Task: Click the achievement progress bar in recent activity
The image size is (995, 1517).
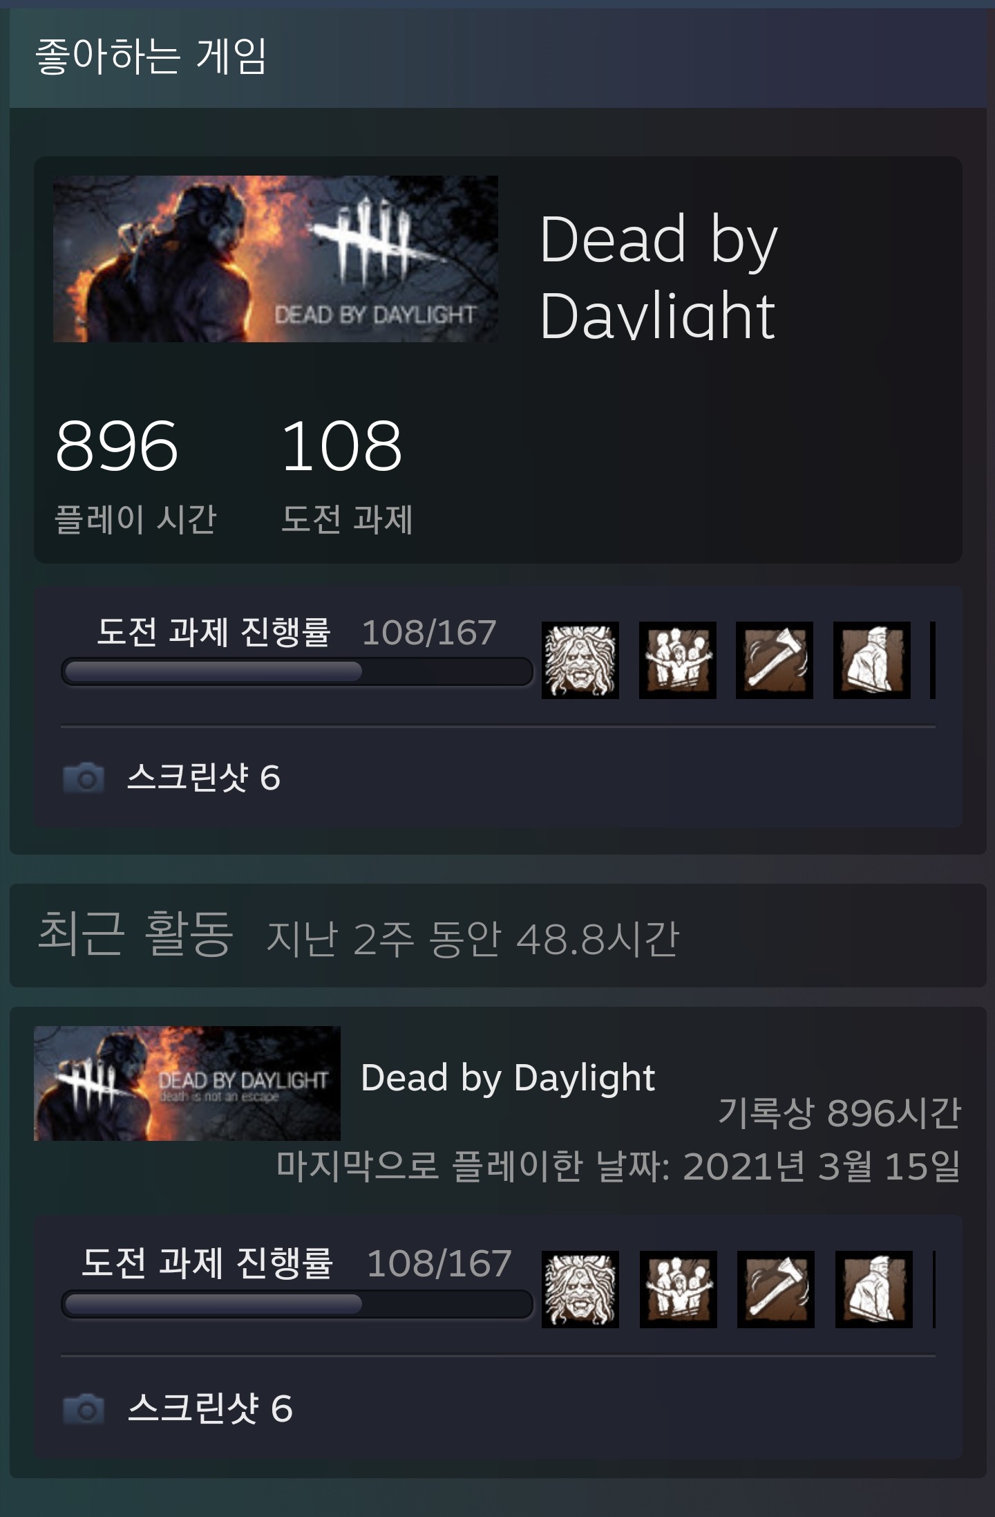Action: click(x=297, y=1304)
